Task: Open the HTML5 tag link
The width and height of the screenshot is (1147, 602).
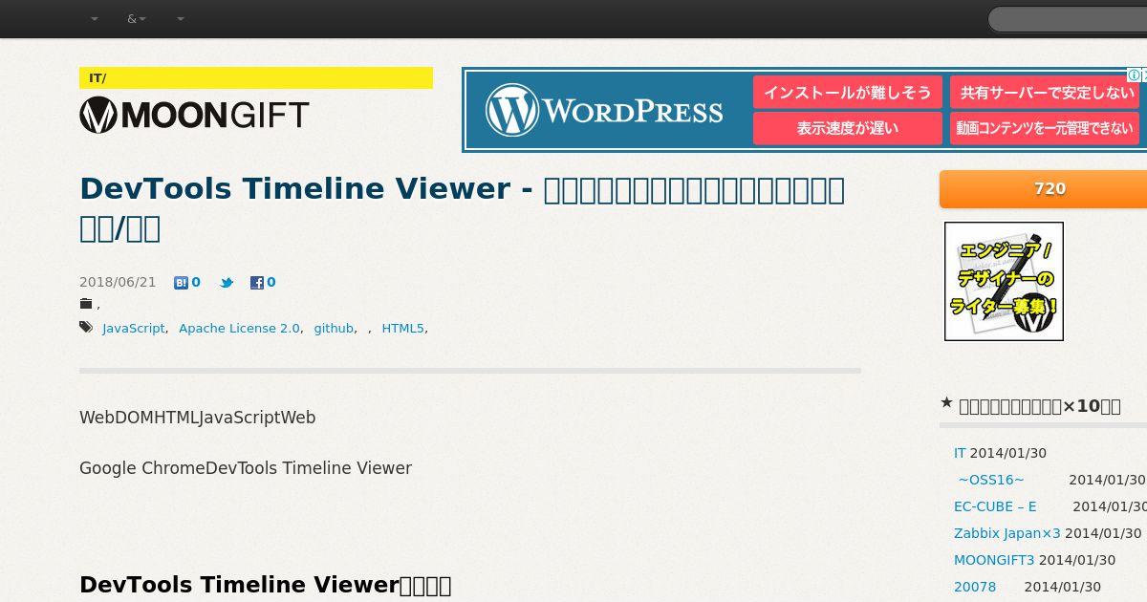Action: click(402, 329)
